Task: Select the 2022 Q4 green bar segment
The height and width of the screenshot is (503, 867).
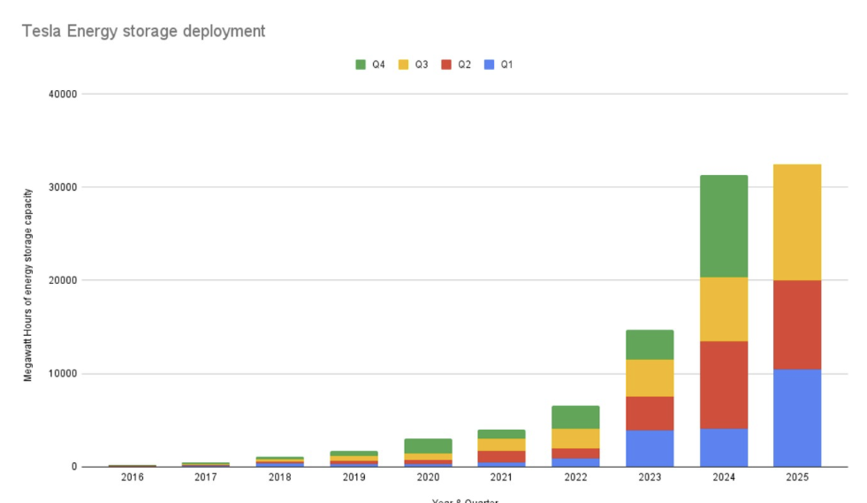Action: pyautogui.click(x=576, y=417)
